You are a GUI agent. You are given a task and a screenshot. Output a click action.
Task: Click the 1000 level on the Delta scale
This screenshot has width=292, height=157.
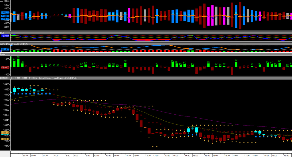tap(7, 60)
